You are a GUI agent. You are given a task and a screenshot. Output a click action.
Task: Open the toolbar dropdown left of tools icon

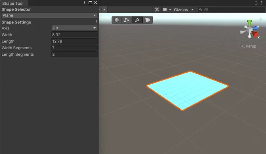click(105, 9)
